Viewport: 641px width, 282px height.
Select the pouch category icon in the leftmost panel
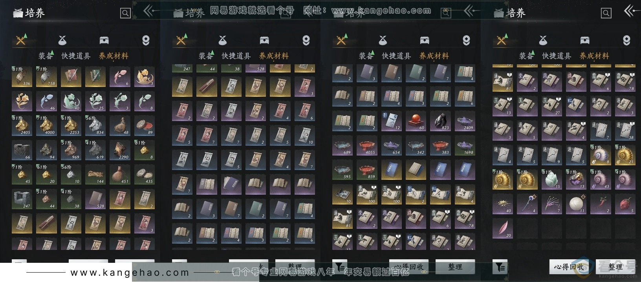pyautogui.click(x=62, y=40)
